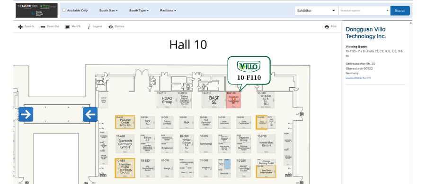The width and height of the screenshot is (426, 184).
Task: Toggle the Available Only checkbox
Action: click(x=64, y=10)
